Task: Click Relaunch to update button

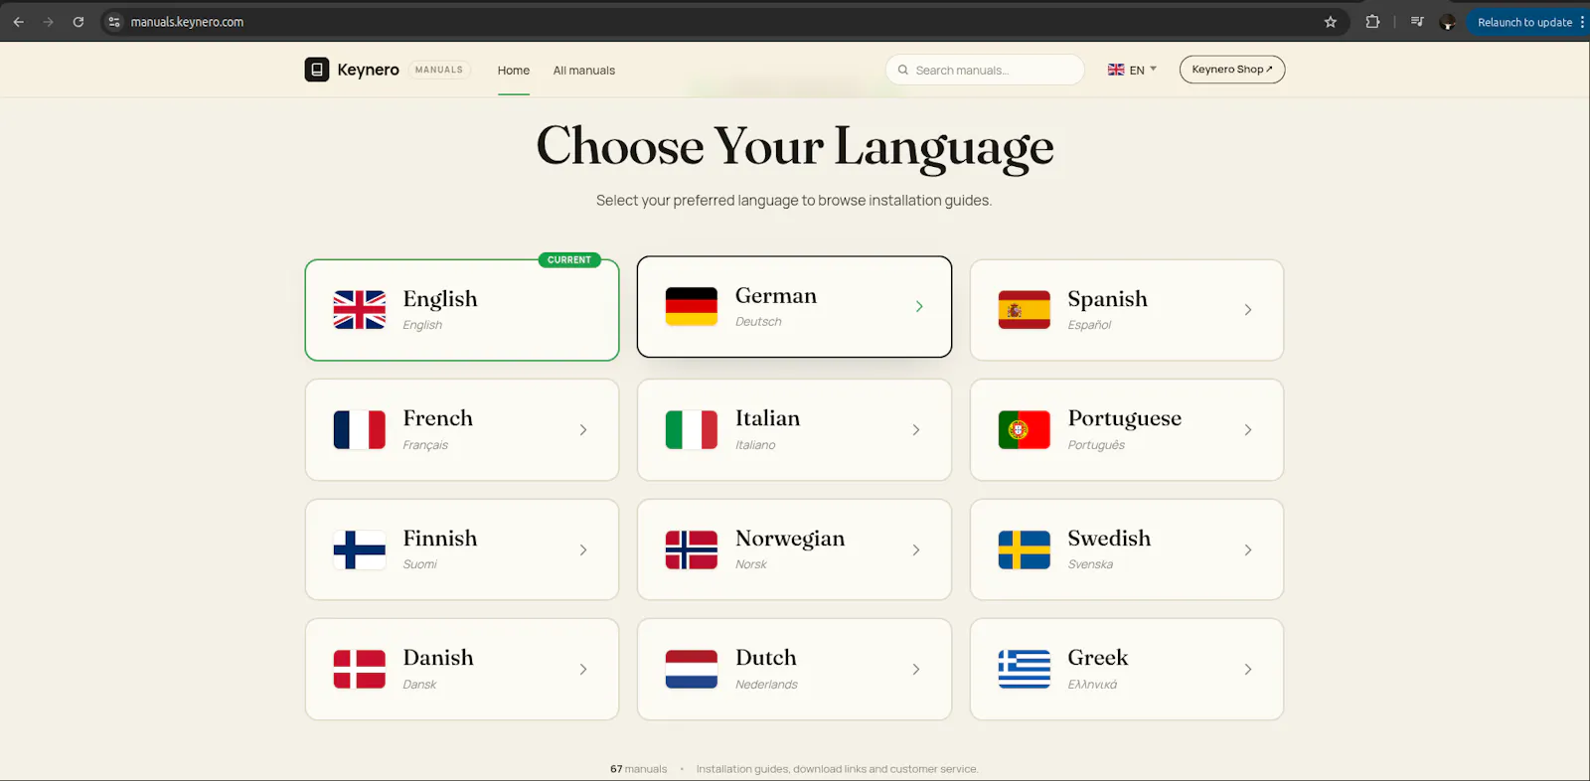Action: (x=1523, y=22)
